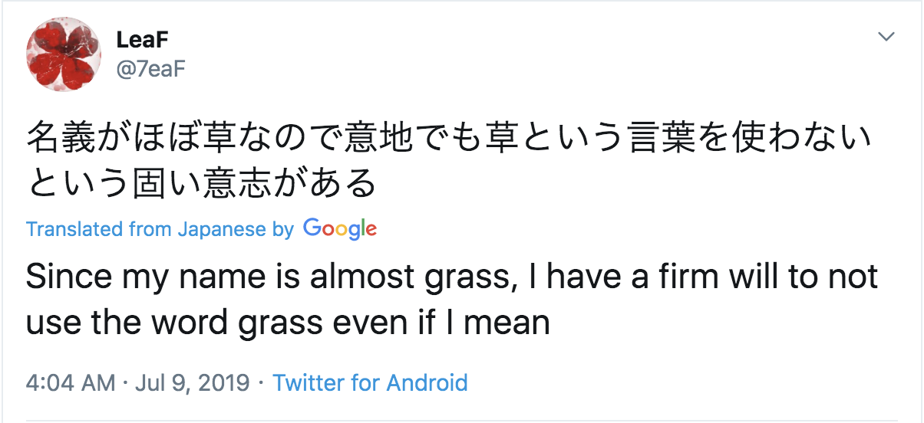This screenshot has height=423, width=924.
Task: Click the word 'Android' in source link
Action: point(427,382)
